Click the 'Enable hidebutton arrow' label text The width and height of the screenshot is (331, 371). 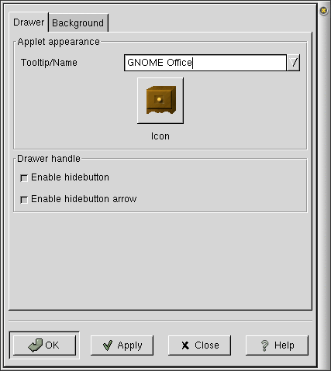coord(84,199)
